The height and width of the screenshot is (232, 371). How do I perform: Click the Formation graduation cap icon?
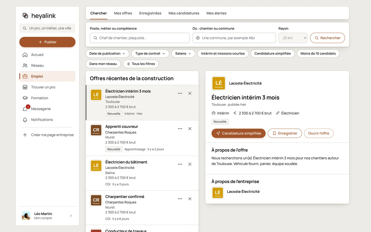pyautogui.click(x=25, y=98)
